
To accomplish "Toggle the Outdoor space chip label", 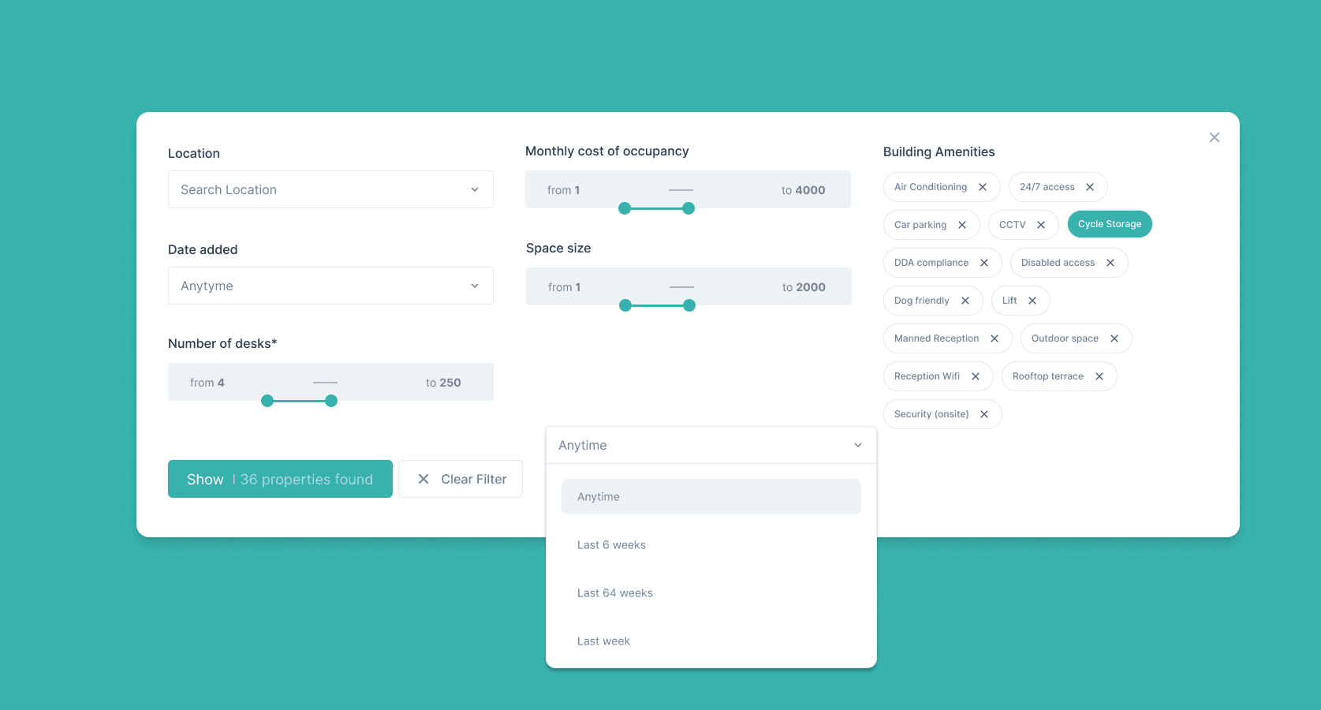I will (1065, 338).
